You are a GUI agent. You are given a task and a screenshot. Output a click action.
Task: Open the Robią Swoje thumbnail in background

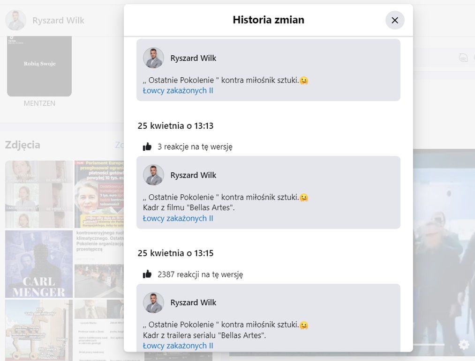pos(39,66)
